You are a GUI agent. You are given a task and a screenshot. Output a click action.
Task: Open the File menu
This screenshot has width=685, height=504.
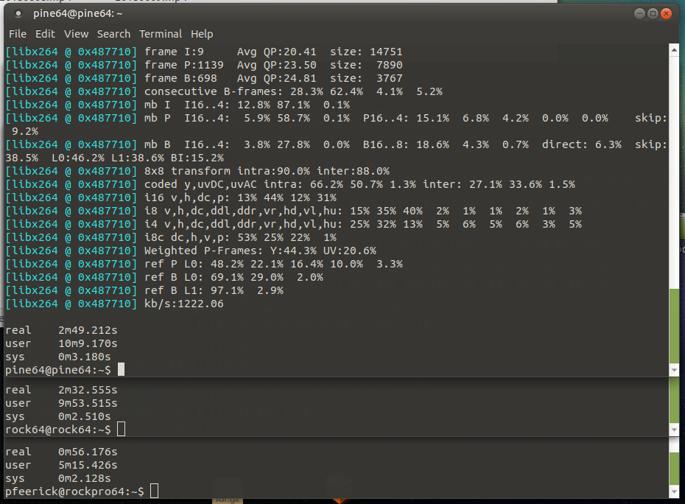[x=18, y=34]
